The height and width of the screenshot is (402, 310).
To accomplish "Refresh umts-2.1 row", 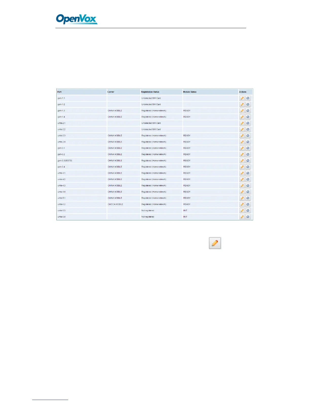I will (x=248, y=123).
